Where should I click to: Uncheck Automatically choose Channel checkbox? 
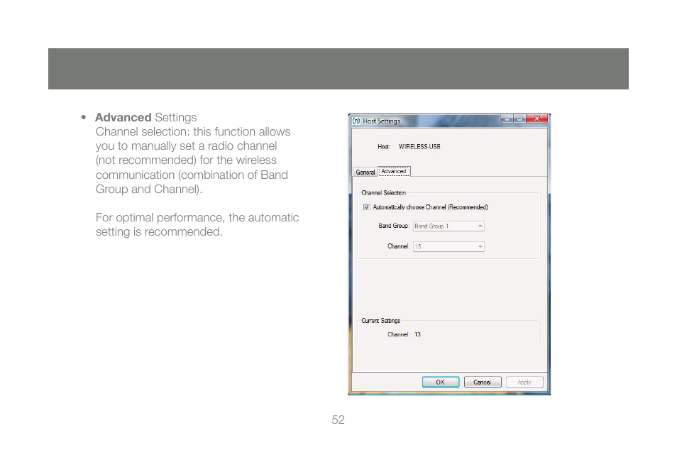[367, 207]
